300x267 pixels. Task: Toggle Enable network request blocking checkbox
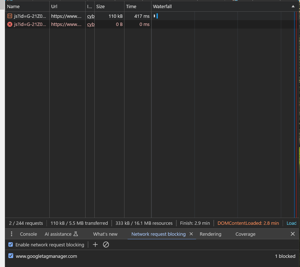point(10,245)
